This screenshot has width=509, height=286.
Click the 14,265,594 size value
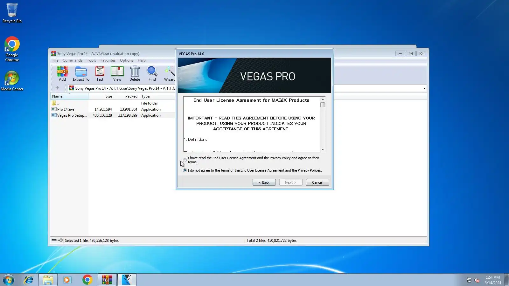click(x=103, y=109)
